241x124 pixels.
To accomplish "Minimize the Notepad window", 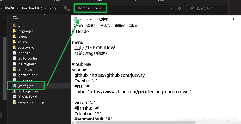I will click(223, 19).
